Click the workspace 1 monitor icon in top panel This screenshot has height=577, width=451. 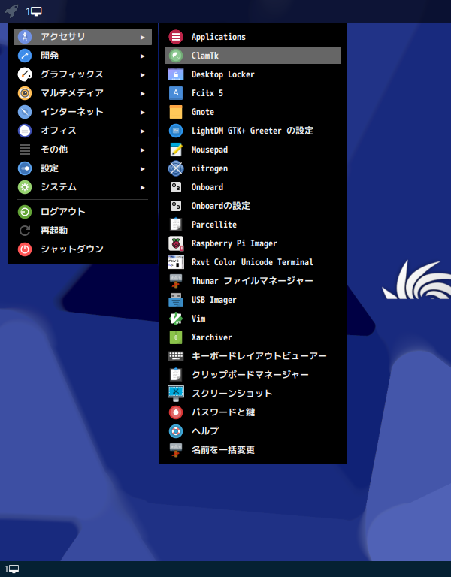tap(34, 11)
